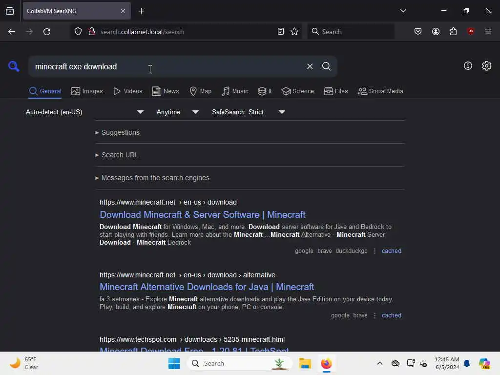The width and height of the screenshot is (500, 375).
Task: Click the taskbar Search box
Action: tap(240, 363)
